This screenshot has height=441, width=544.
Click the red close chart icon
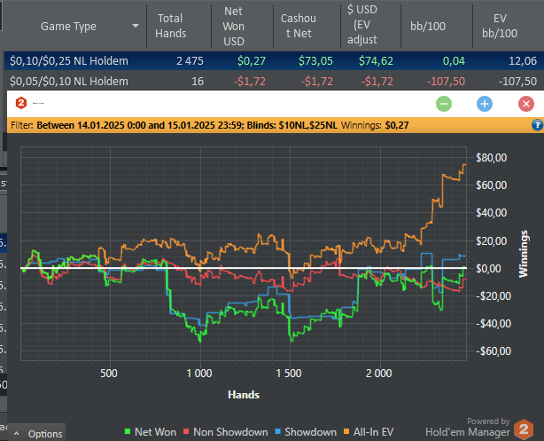pos(525,104)
